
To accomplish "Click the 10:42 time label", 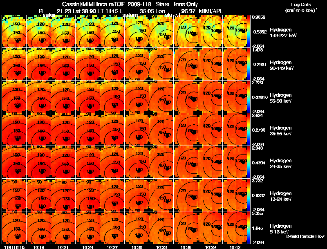I will pos(235,247).
